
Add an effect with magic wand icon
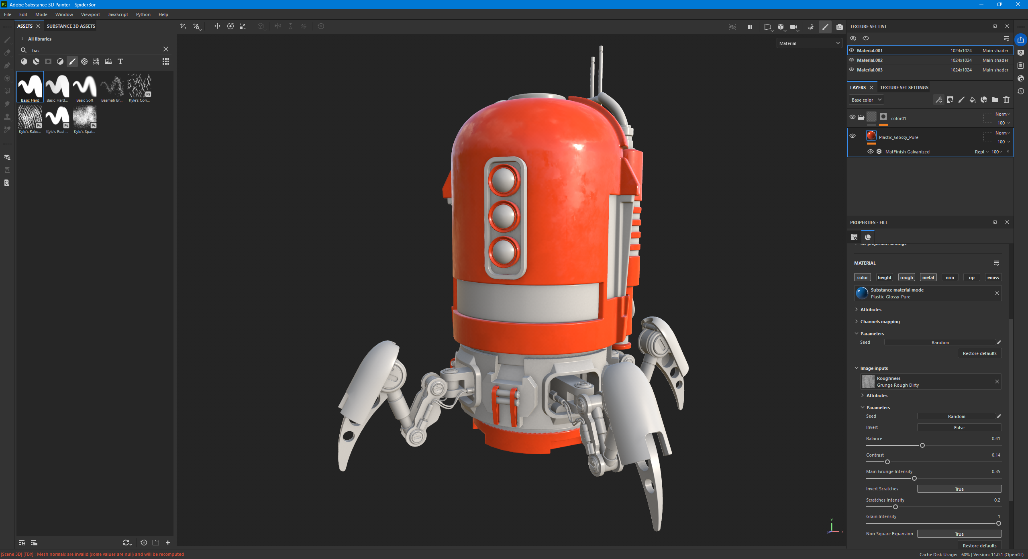point(939,100)
